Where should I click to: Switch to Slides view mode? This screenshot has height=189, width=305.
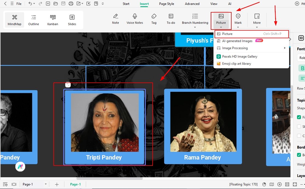click(x=72, y=20)
